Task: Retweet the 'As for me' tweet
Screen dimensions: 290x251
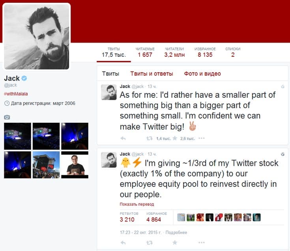Action: [x=149, y=139]
